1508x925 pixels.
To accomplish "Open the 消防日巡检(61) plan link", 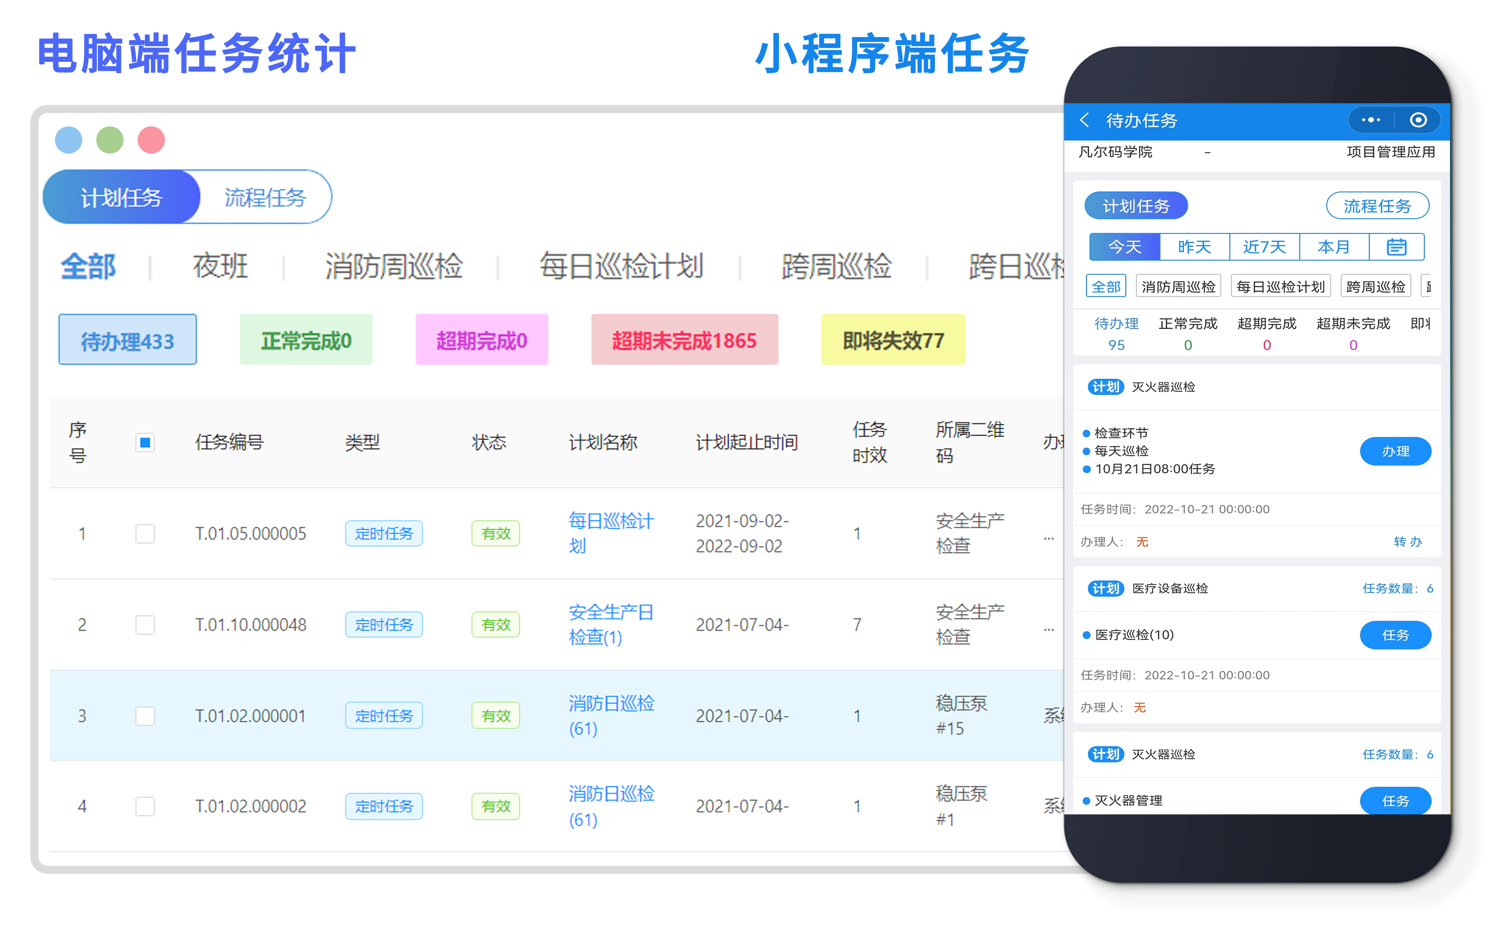I will 611,715.
